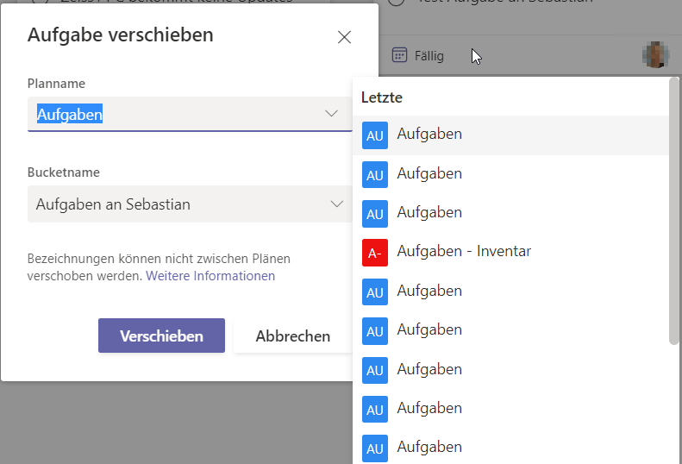Image resolution: width=682 pixels, height=464 pixels.
Task: Select the Aufgaben - Inventar plan
Action: coord(464,252)
